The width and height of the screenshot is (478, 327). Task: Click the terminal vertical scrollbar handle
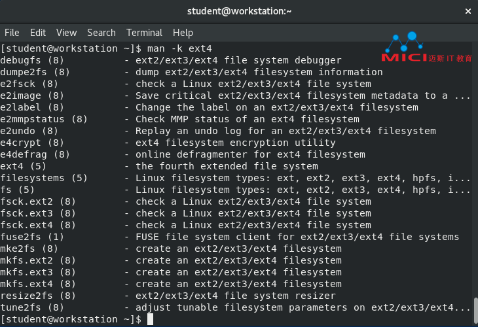[x=475, y=311]
